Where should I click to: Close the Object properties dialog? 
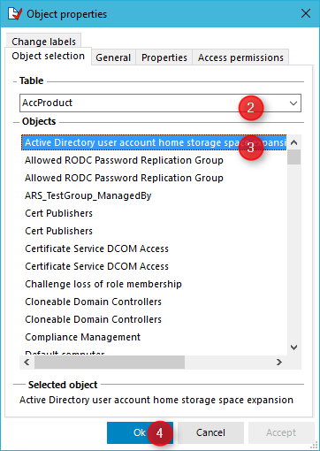pos(306,13)
